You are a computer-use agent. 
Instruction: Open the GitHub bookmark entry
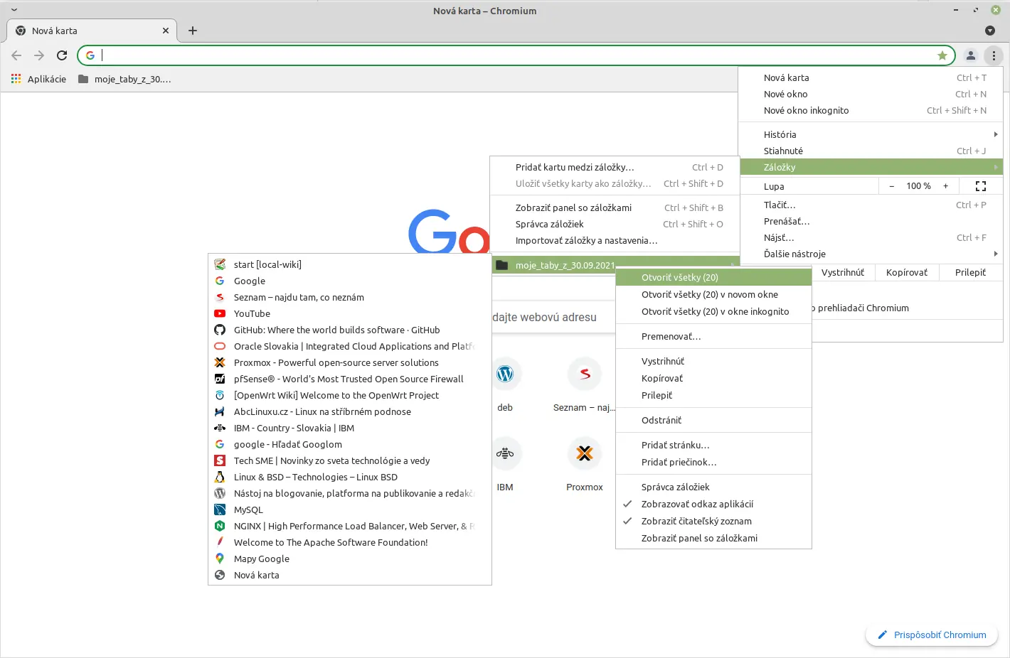[350, 330]
